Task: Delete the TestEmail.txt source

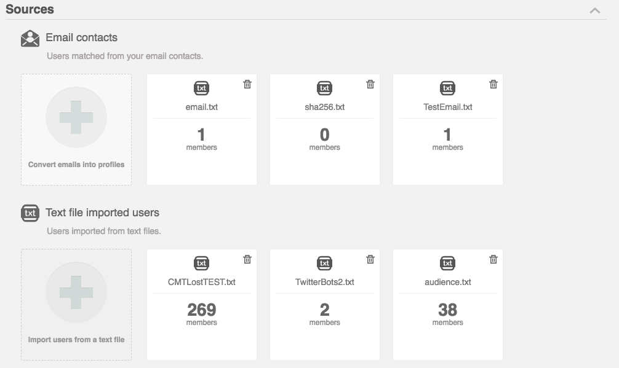Action: (493, 84)
